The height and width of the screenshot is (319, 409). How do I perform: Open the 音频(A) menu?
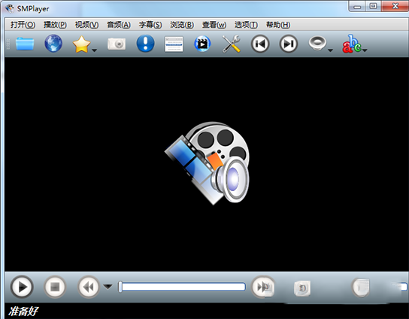119,25
